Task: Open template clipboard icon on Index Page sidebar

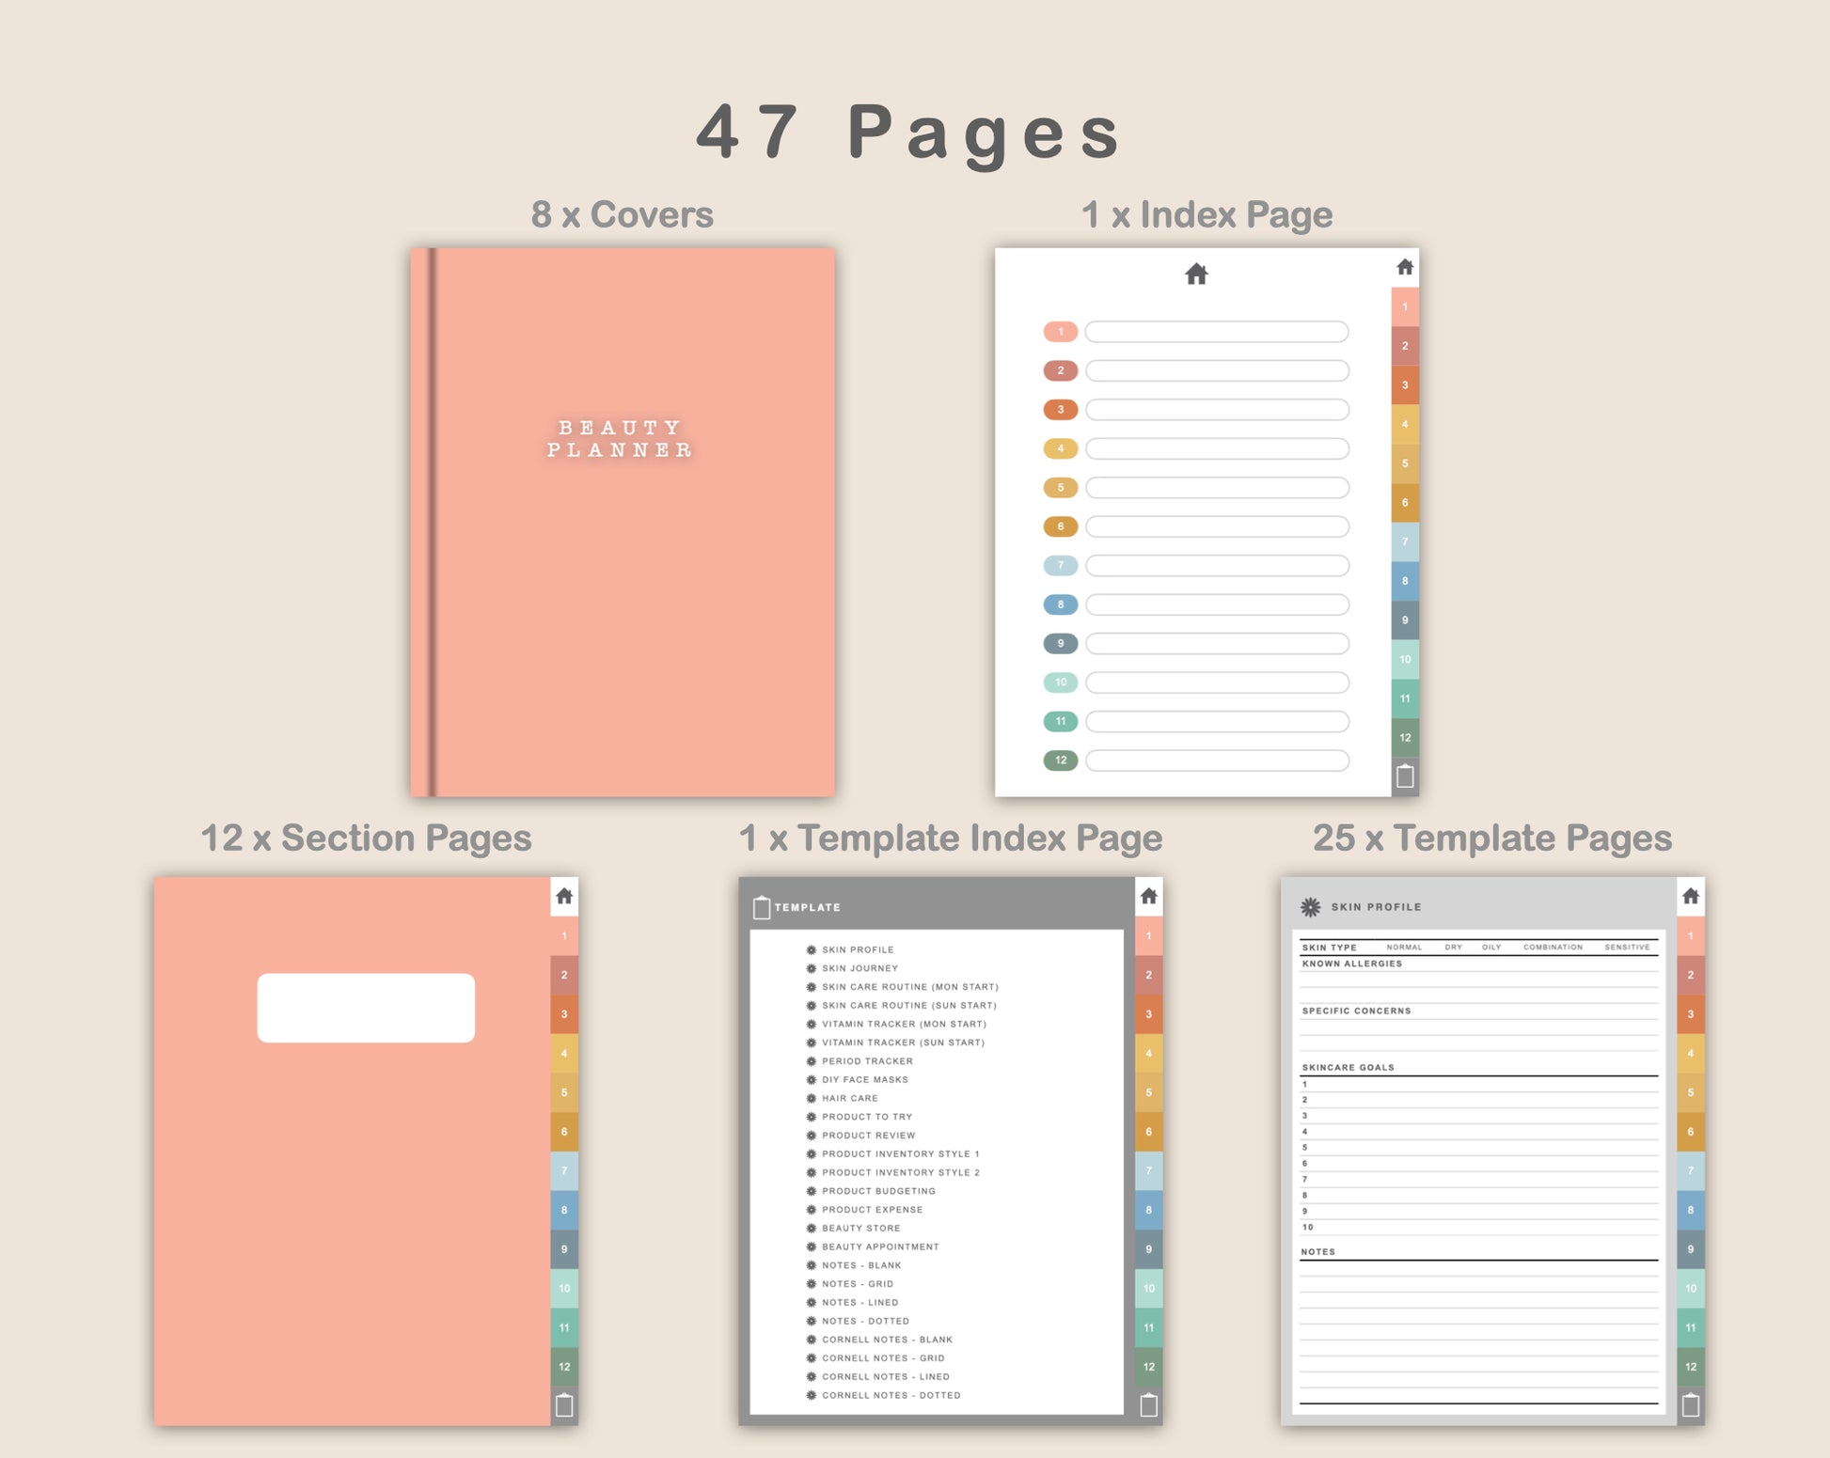Action: click(x=1405, y=776)
